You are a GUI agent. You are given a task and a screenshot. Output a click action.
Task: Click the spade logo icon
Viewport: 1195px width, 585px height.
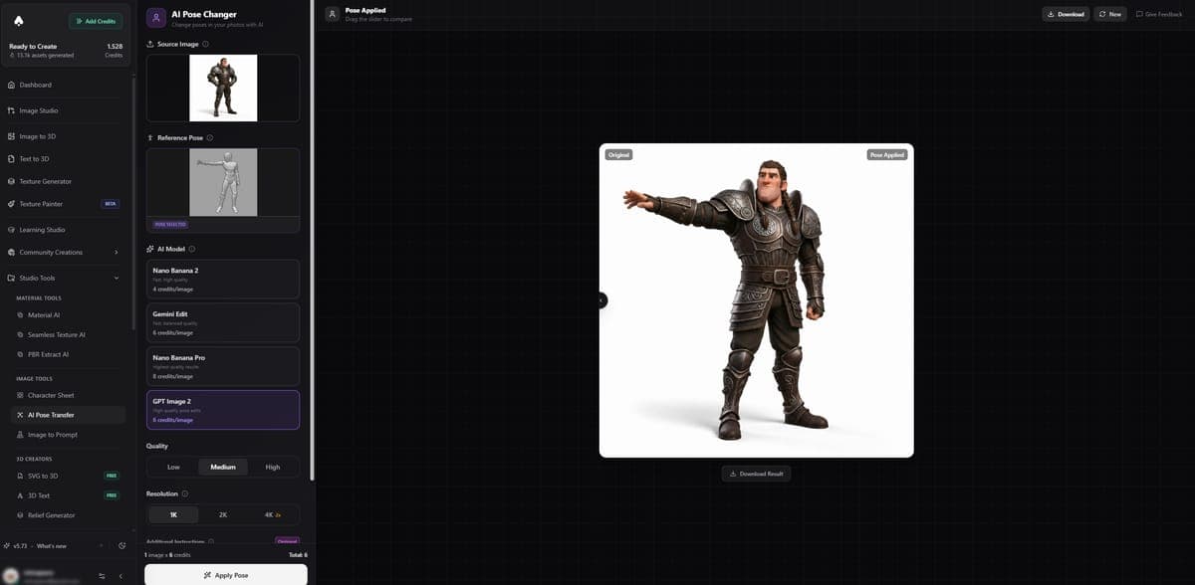pyautogui.click(x=20, y=21)
